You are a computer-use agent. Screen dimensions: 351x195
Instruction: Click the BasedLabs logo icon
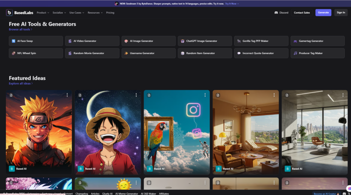9,13
